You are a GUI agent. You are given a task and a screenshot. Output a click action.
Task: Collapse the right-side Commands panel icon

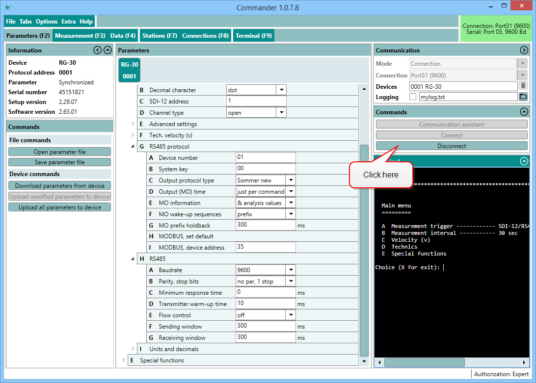524,112
